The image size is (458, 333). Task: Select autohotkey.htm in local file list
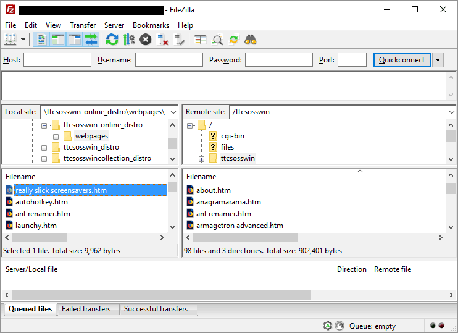tap(41, 202)
